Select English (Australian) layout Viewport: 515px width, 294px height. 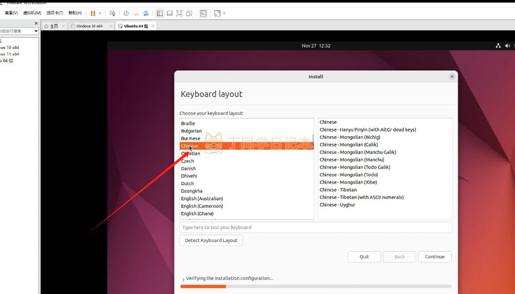(x=246, y=199)
